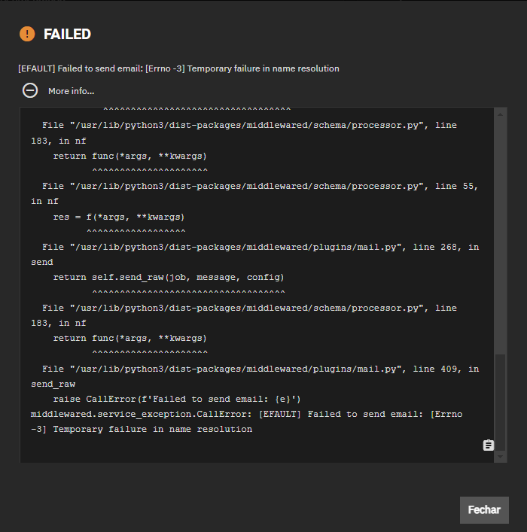The image size is (527, 532).
Task: Click the raise CallError traceback line
Action: click(177, 399)
